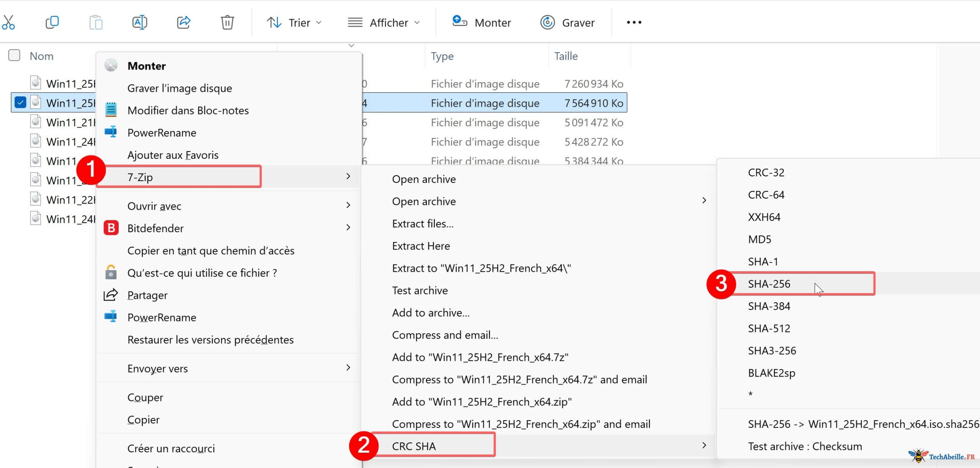The image size is (980, 468).
Task: Open the ellipsis See more menu
Action: [634, 22]
